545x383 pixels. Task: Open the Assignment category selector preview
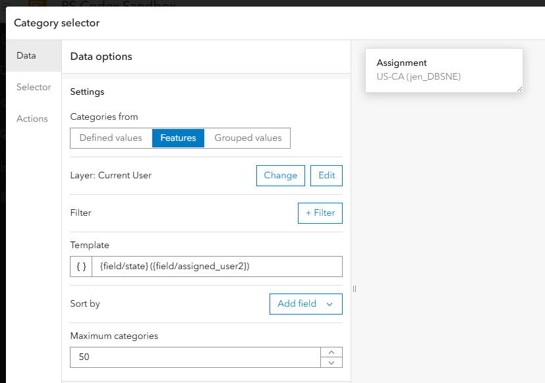pos(444,70)
